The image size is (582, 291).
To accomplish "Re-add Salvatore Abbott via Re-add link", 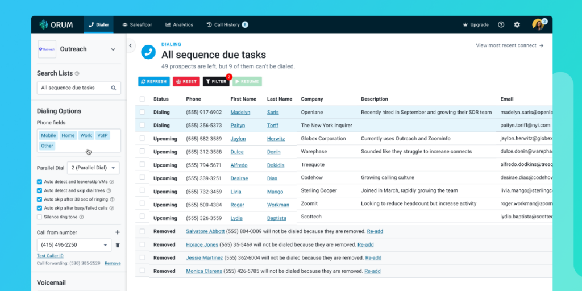I will 375,231.
